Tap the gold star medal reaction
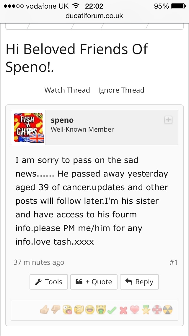This screenshot has height=336, width=189. [x=146, y=310]
